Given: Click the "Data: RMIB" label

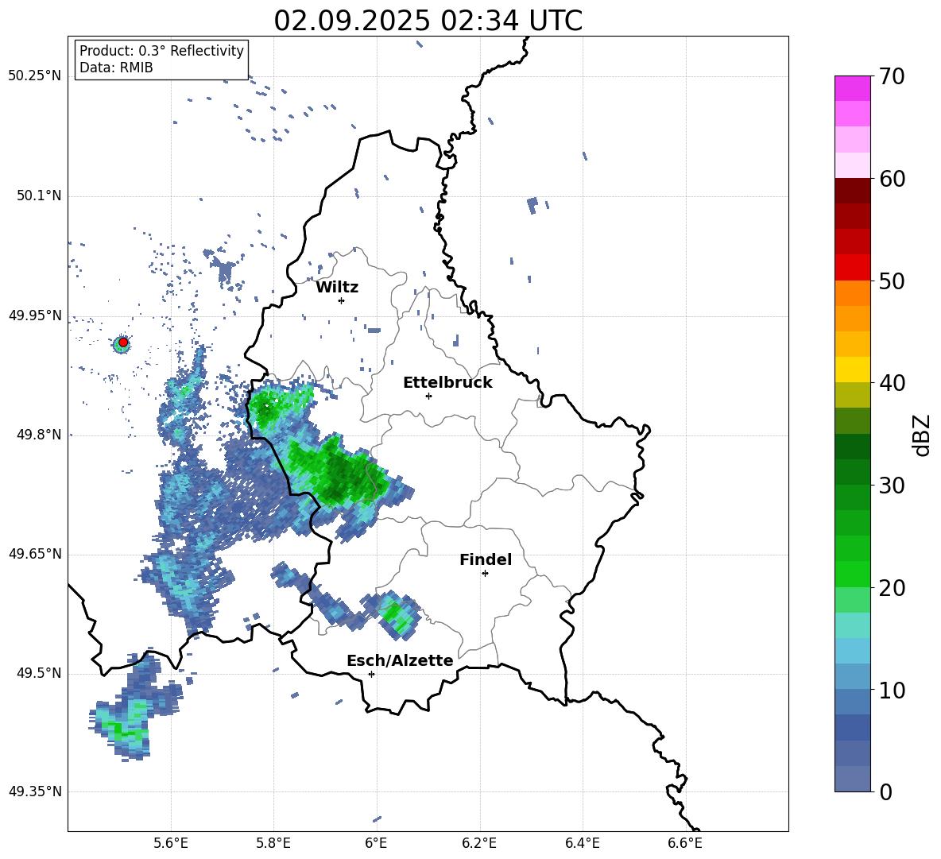Looking at the screenshot, I should 116,68.
